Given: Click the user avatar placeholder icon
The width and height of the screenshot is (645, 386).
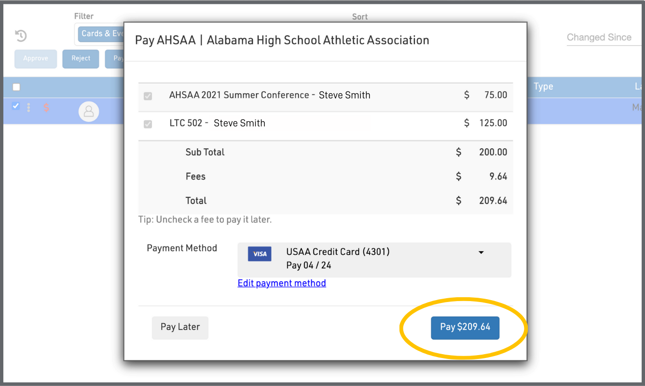Looking at the screenshot, I should point(89,112).
